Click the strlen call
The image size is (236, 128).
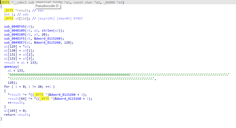pyautogui.click(x=47, y=30)
